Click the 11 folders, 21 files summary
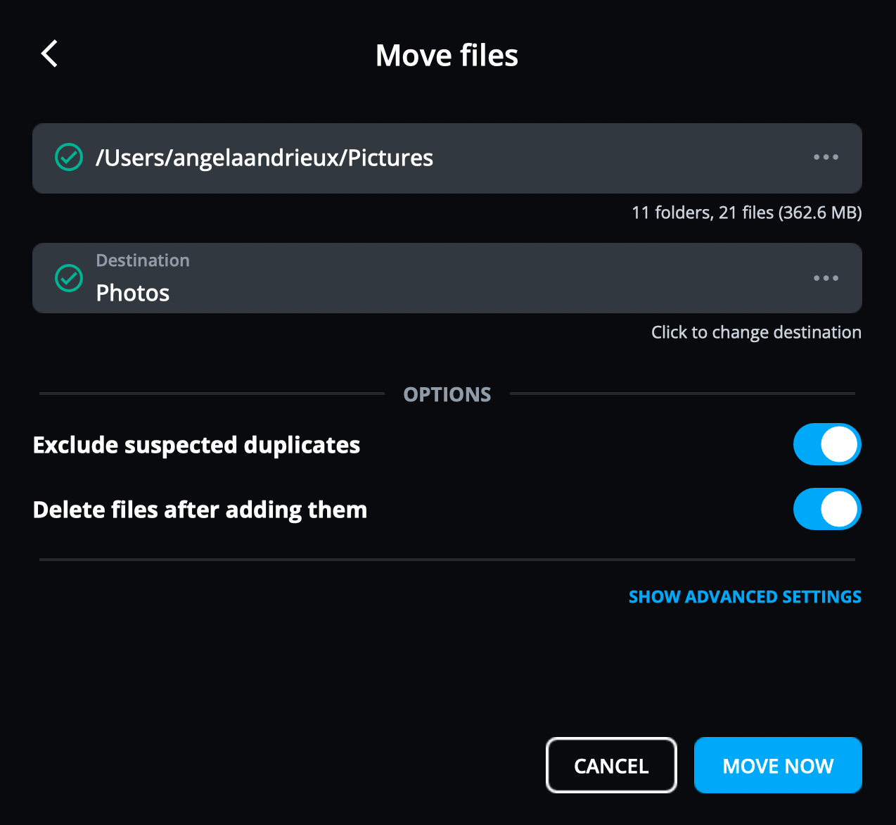The height and width of the screenshot is (825, 896). tap(746, 213)
